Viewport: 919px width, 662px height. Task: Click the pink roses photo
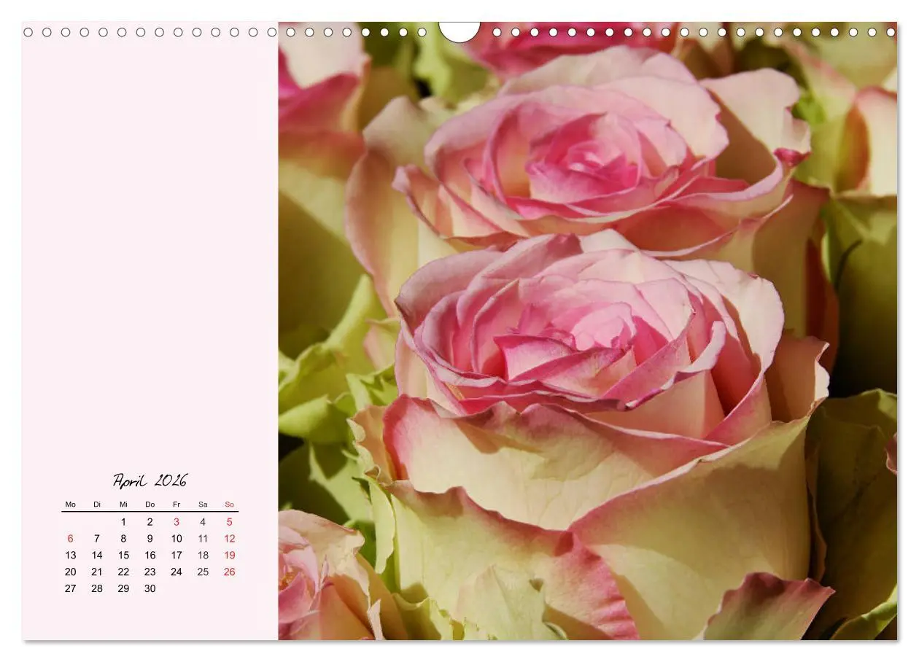(588, 332)
